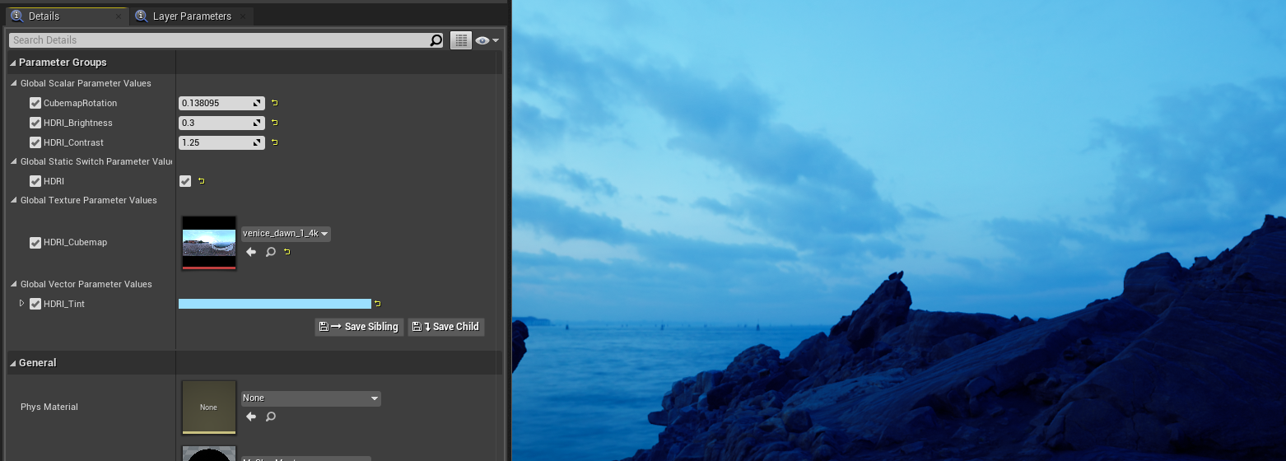The image size is (1286, 461).
Task: Browse to Phys Material asset magnifier
Action: point(270,417)
